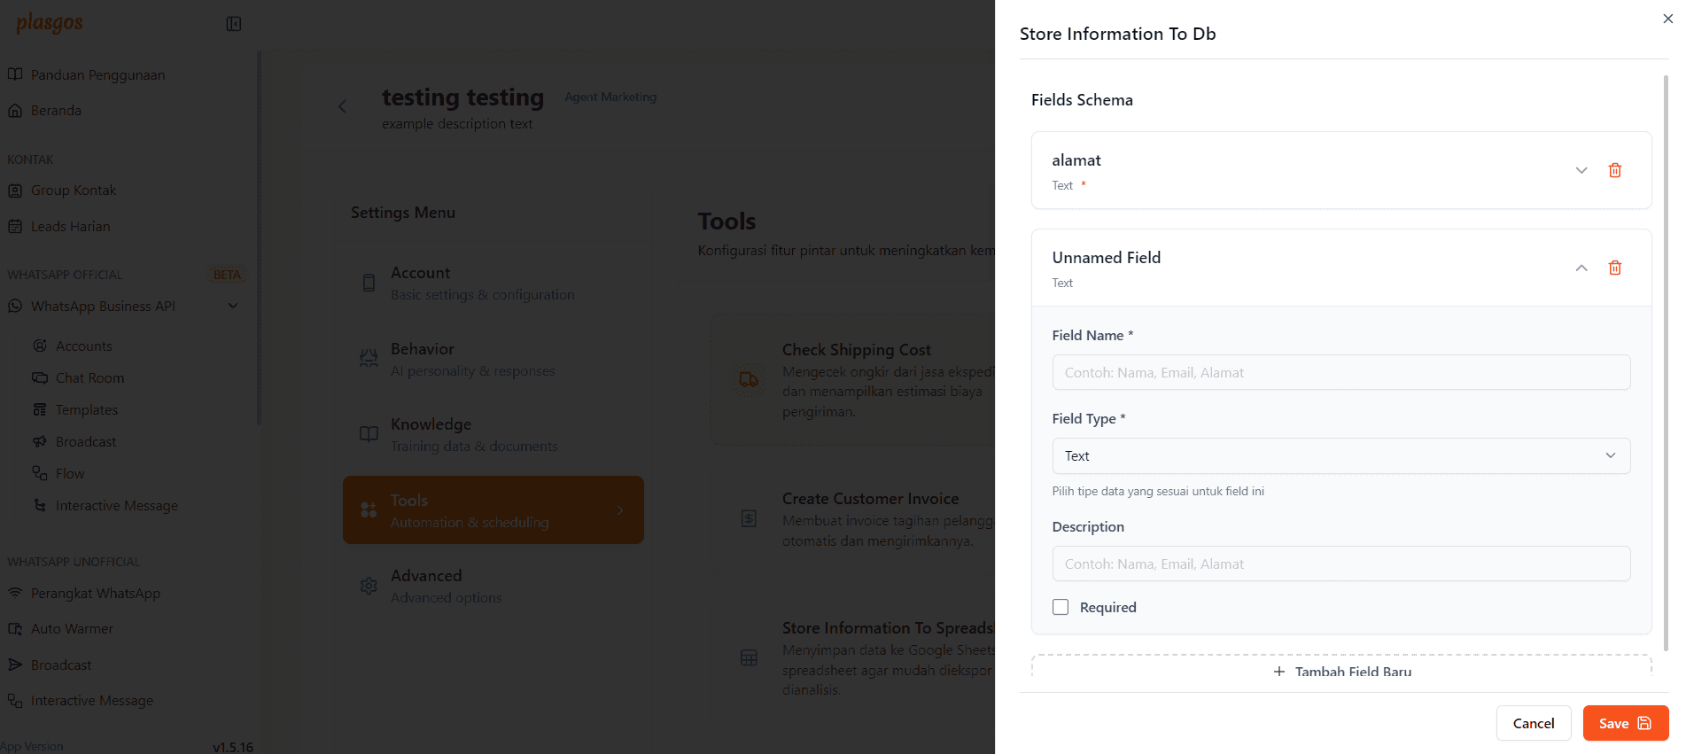Image resolution: width=1686 pixels, height=754 pixels.
Task: Collapse the Unnamed Field section
Action: pos(1581,268)
